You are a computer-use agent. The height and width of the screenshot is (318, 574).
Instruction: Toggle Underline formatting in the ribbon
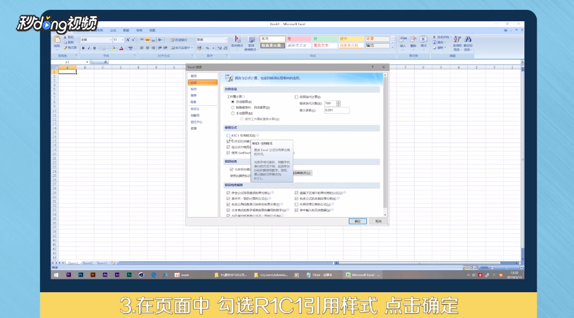(x=94, y=48)
